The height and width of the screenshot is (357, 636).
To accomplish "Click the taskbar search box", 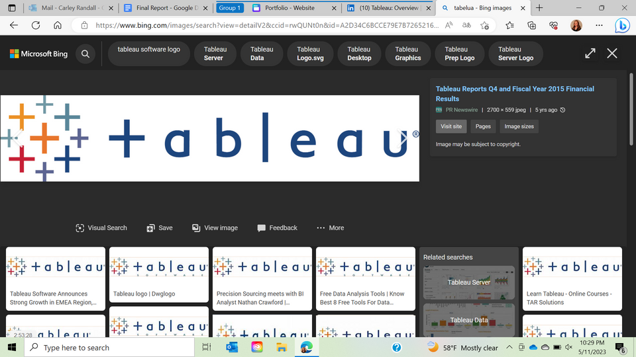I will click(109, 347).
